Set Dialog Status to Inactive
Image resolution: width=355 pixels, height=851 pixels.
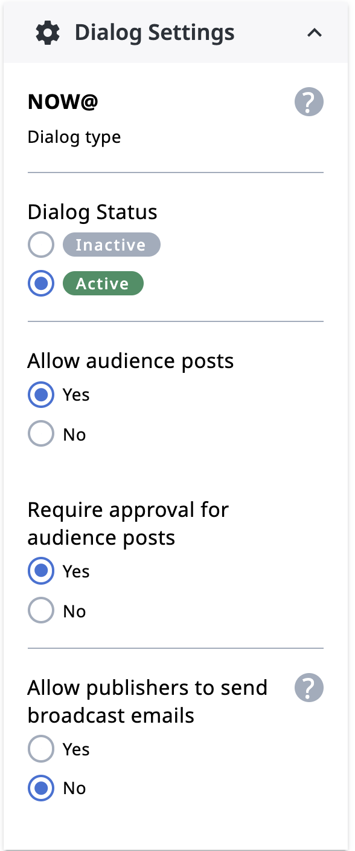click(x=40, y=245)
